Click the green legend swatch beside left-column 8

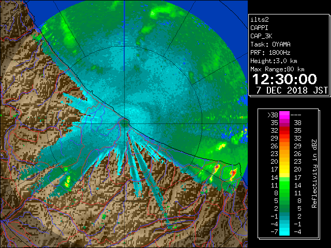284,193
